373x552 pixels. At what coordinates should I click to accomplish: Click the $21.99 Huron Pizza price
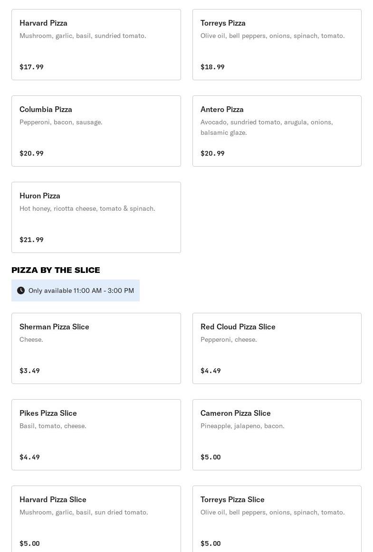point(31,240)
